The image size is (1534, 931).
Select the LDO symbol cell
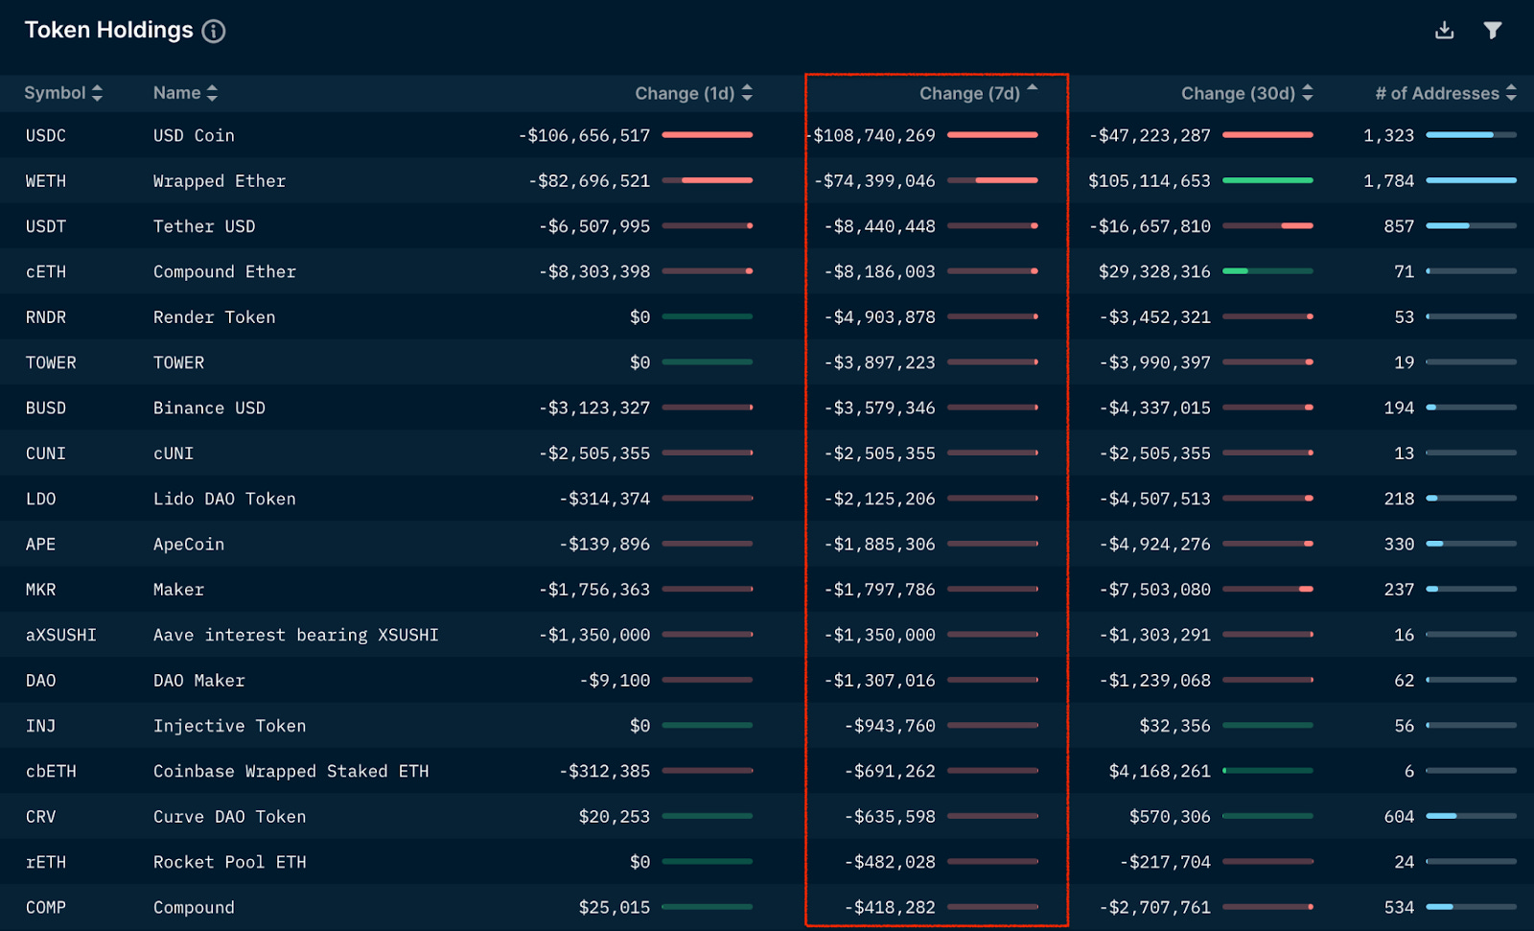(x=41, y=500)
